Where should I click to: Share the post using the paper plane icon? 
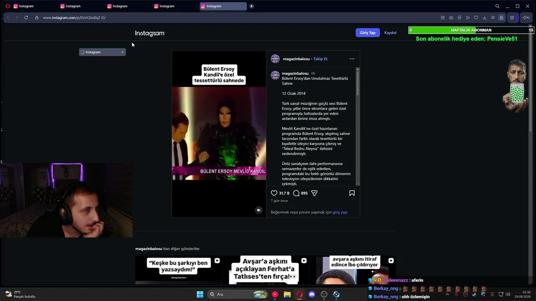point(314,193)
